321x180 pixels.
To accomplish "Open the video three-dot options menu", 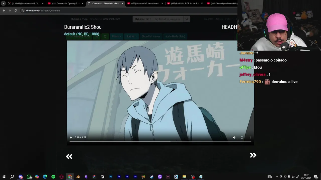I will [x=250, y=137].
